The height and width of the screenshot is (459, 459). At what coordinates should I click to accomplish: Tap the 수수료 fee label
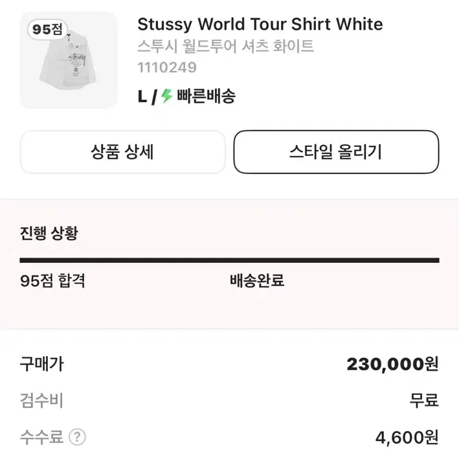(x=41, y=437)
